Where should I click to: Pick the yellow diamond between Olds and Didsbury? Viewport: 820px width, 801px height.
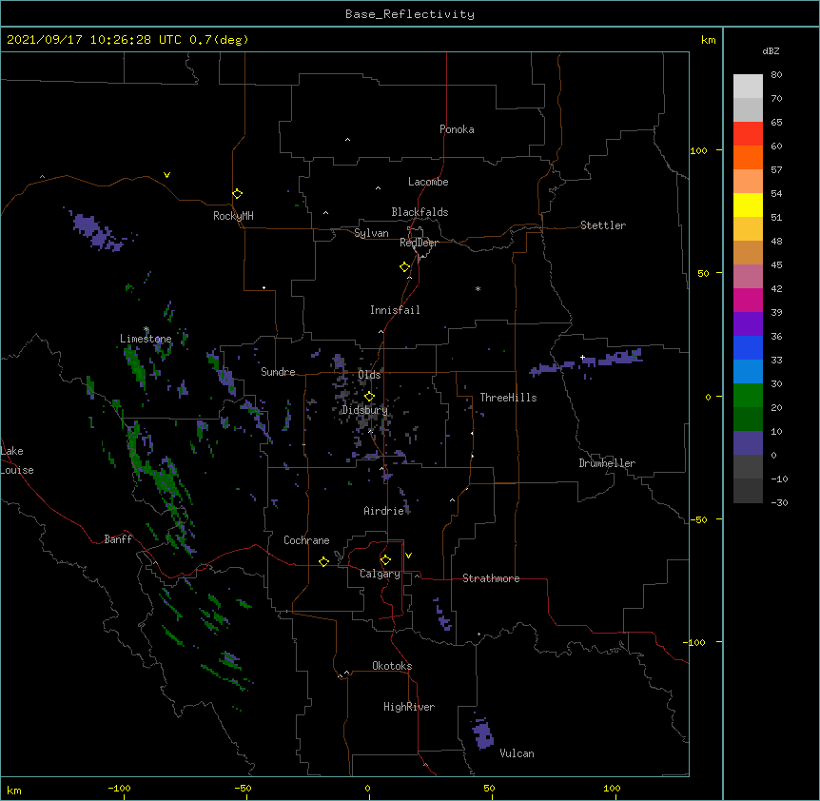point(369,397)
